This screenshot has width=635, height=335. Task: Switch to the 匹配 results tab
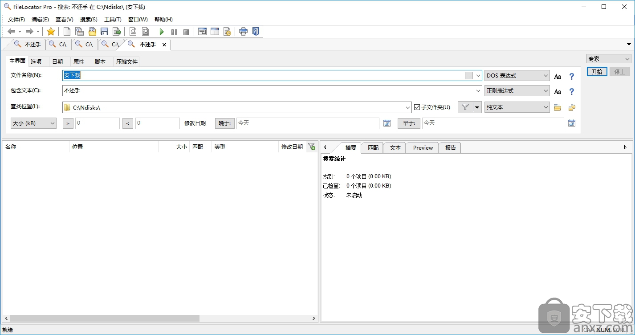tap(373, 148)
